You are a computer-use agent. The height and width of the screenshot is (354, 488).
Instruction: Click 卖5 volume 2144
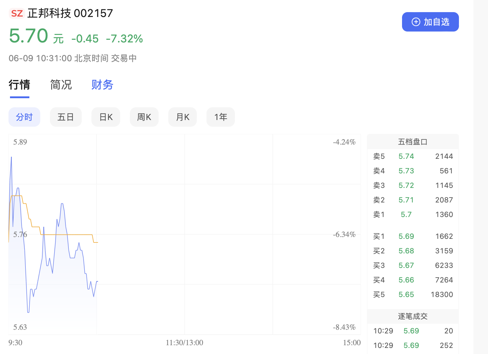point(444,156)
